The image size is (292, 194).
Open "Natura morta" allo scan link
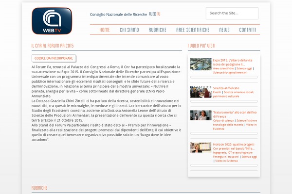235,114
